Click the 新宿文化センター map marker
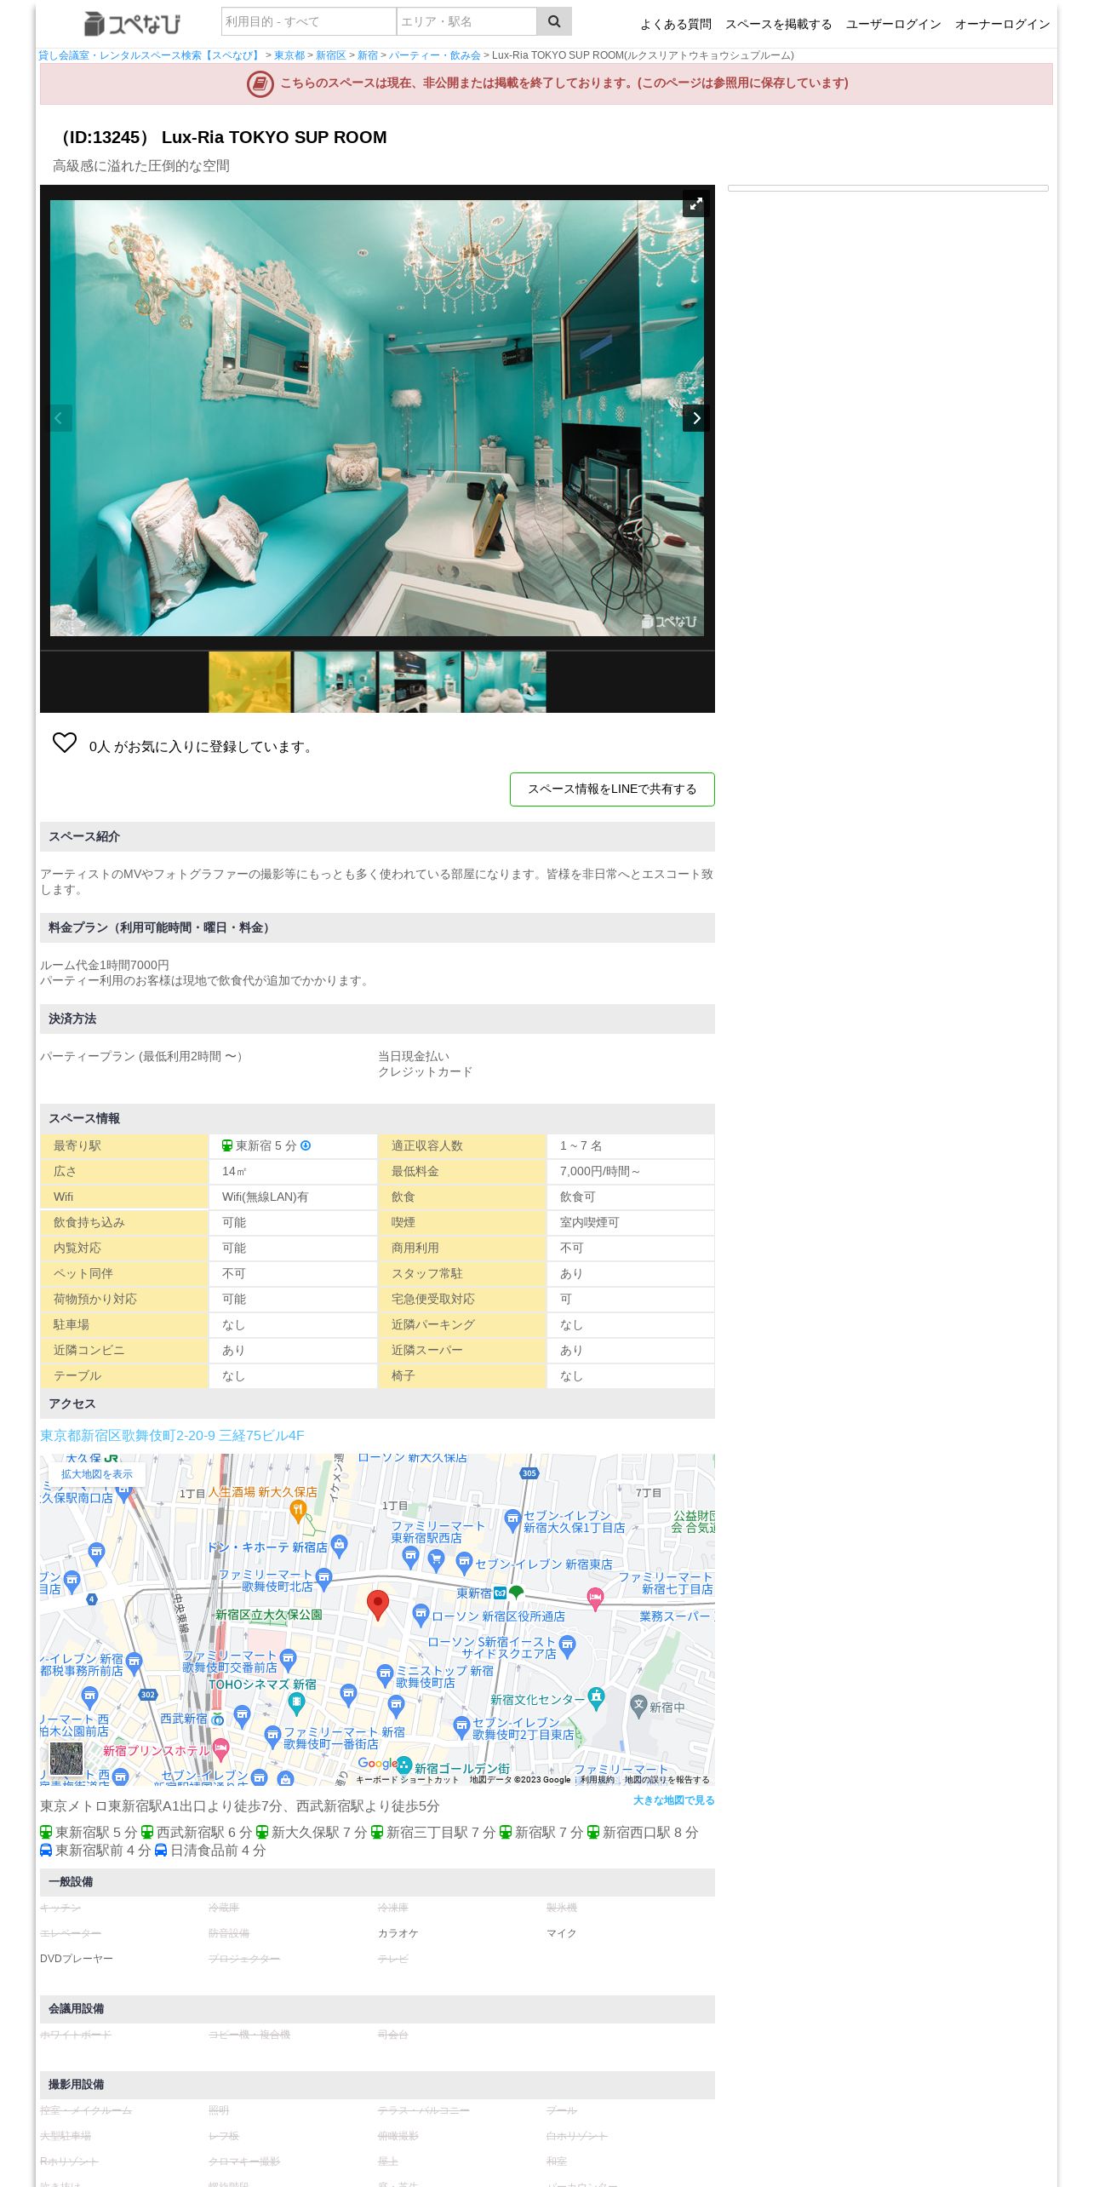The image size is (1093, 2187). coord(596,1697)
